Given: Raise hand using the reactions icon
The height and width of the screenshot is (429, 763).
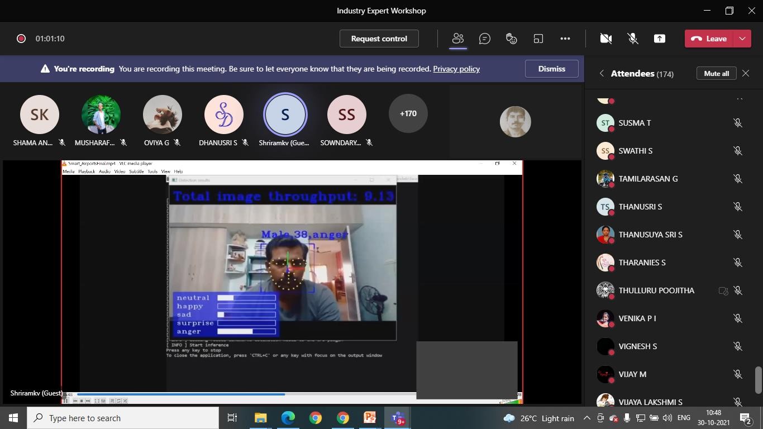Looking at the screenshot, I should point(510,38).
